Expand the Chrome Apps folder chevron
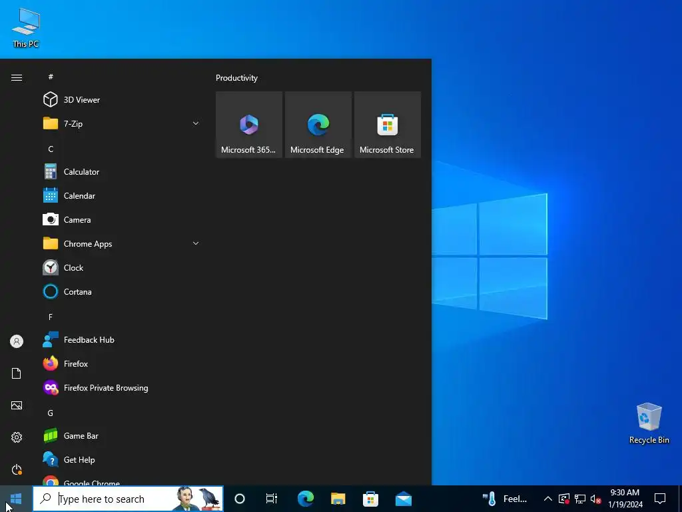Image resolution: width=682 pixels, height=512 pixels. tap(196, 244)
